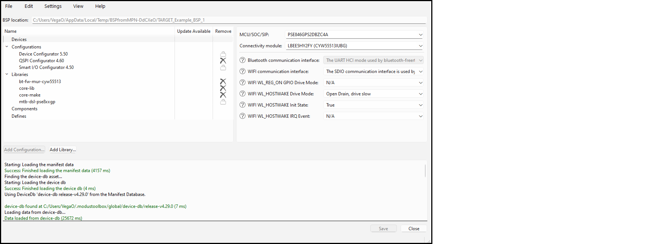Click the Add Library button
645x244 pixels.
pos(63,150)
